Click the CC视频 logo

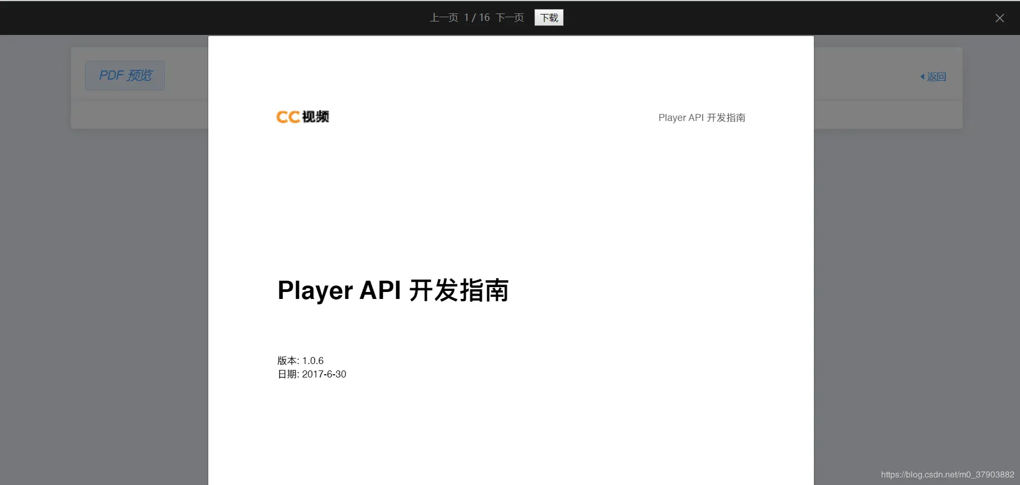(303, 117)
